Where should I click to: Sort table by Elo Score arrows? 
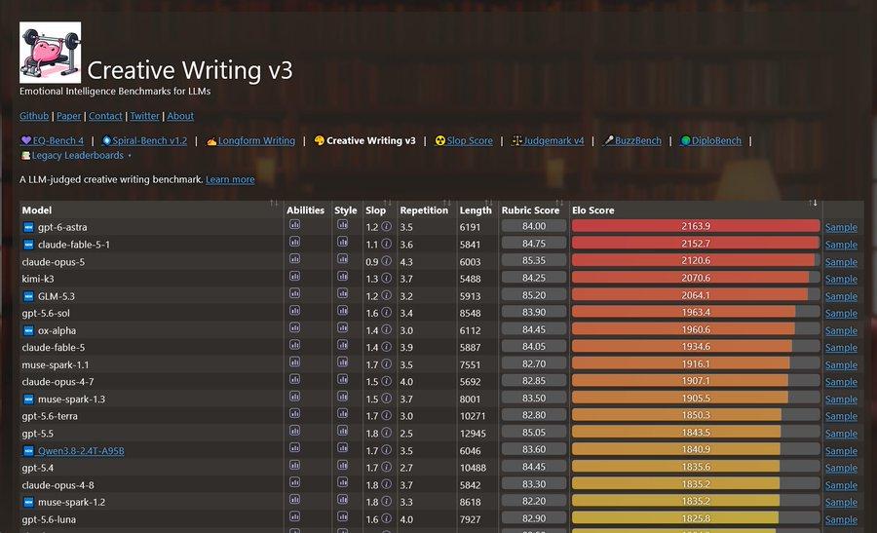(x=813, y=203)
